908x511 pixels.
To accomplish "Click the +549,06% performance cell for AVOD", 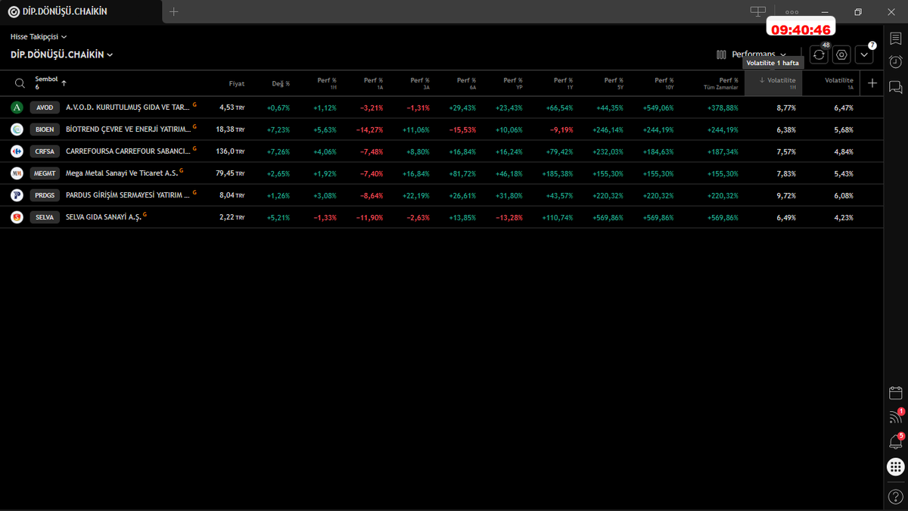I will coord(658,107).
